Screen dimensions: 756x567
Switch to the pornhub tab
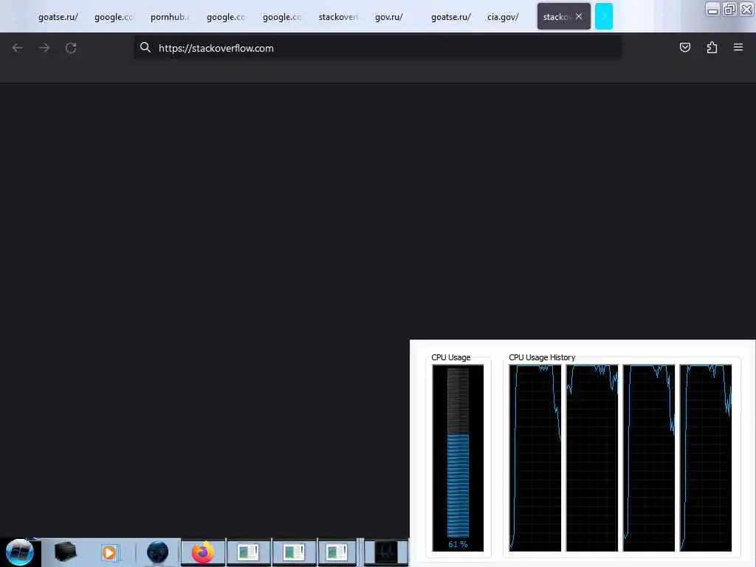pos(169,17)
